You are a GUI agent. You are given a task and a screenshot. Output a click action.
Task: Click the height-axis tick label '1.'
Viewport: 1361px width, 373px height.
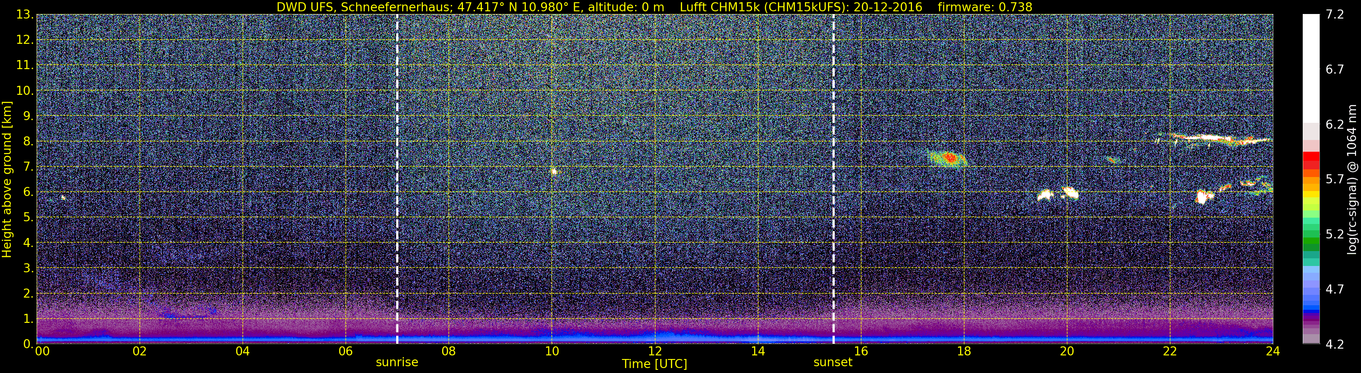[x=28, y=318]
